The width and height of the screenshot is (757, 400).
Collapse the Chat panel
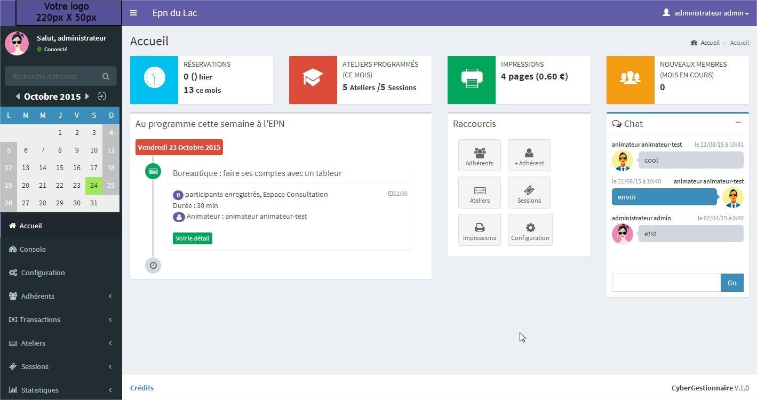(x=738, y=123)
